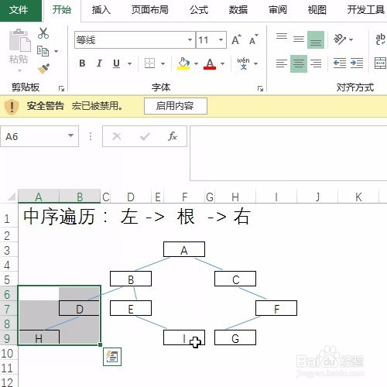
Task: Expand borders options arrow
Action: pyautogui.click(x=163, y=63)
